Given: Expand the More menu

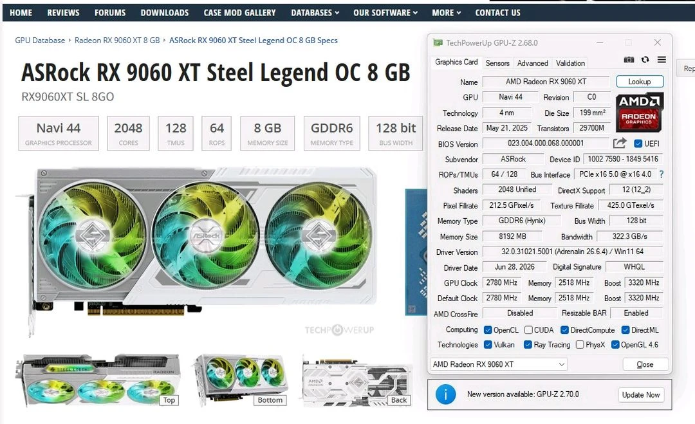Looking at the screenshot, I should click(x=447, y=13).
